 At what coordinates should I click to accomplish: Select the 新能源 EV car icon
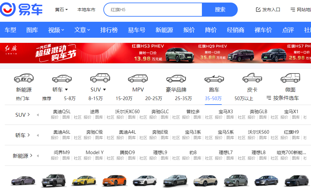pos(24,78)
